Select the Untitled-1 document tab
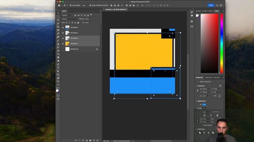Screen dimensions: 254x142 pos(116,9)
